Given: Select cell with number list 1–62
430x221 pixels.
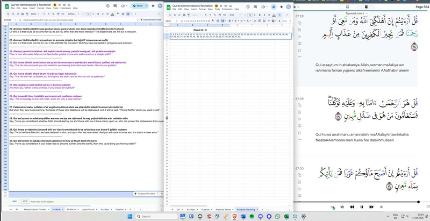Looking at the screenshot, I should (x=231, y=36).
